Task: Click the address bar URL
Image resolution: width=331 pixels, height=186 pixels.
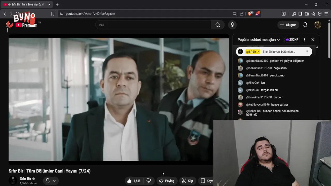Action: point(90,14)
